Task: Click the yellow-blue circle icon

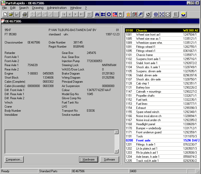Action: (183, 14)
